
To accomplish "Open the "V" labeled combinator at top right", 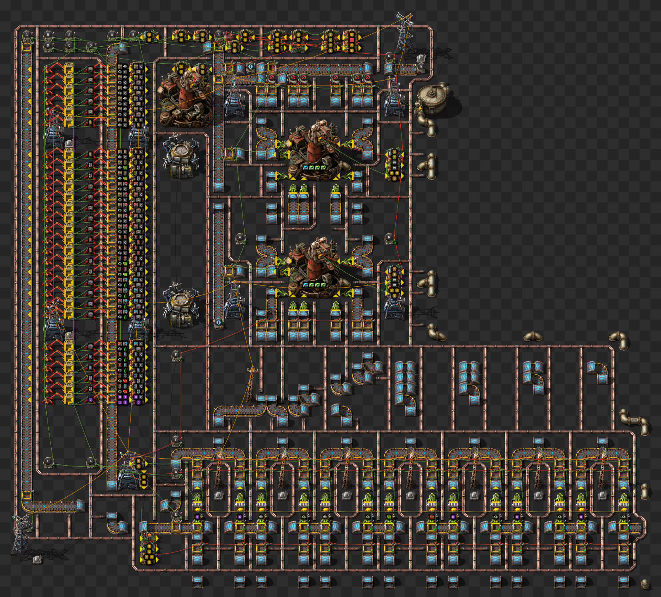I will point(421,67).
